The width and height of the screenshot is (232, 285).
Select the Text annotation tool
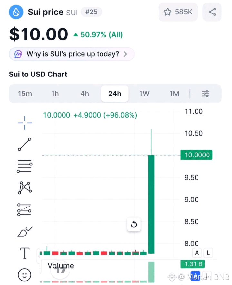tap(24, 253)
